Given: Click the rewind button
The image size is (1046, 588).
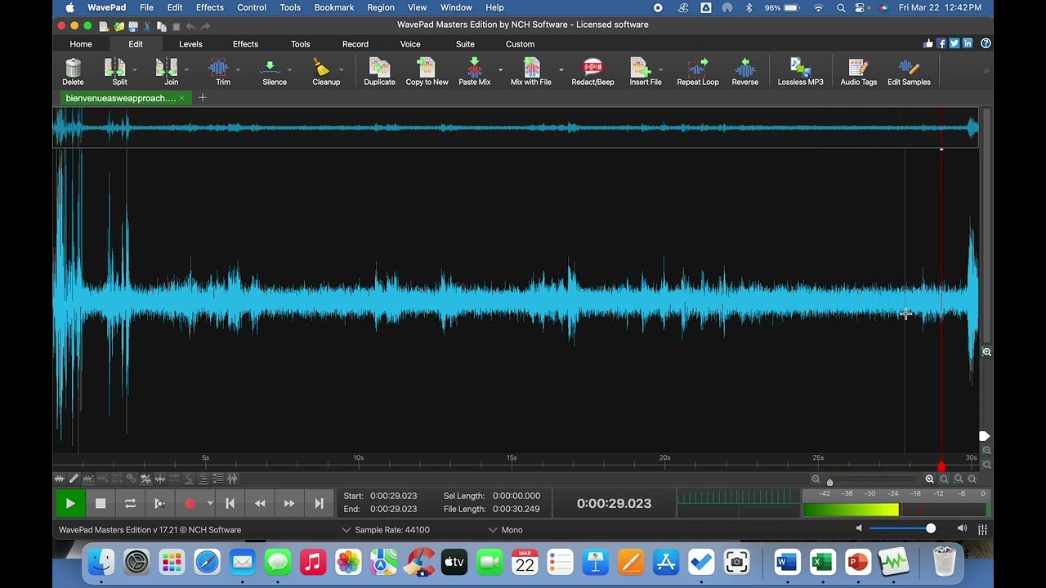Looking at the screenshot, I should [x=260, y=504].
